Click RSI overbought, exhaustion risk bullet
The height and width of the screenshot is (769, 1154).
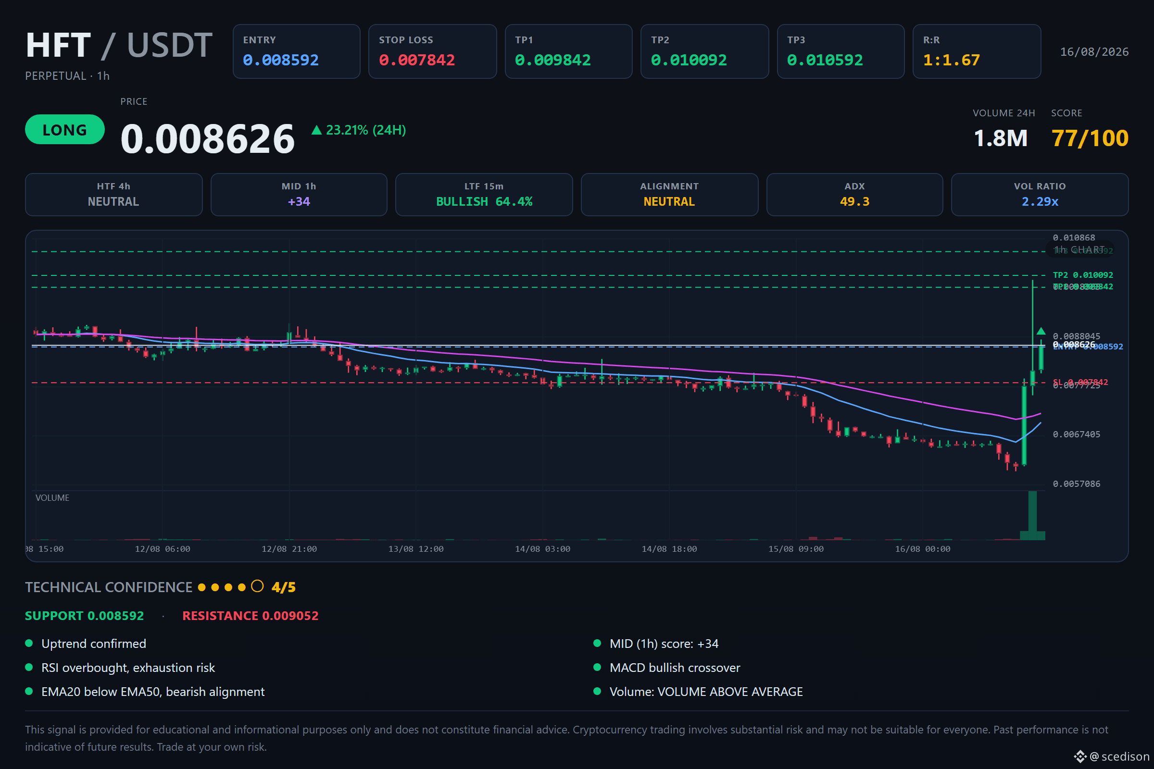coord(120,668)
